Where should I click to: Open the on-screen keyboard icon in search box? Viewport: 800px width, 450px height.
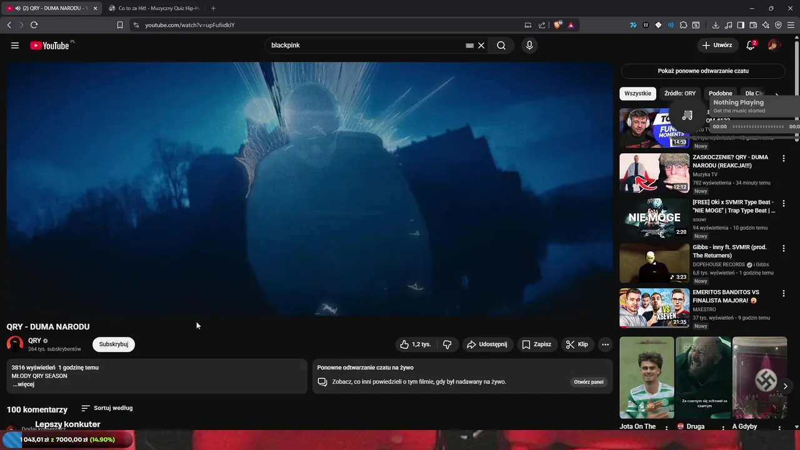click(469, 46)
